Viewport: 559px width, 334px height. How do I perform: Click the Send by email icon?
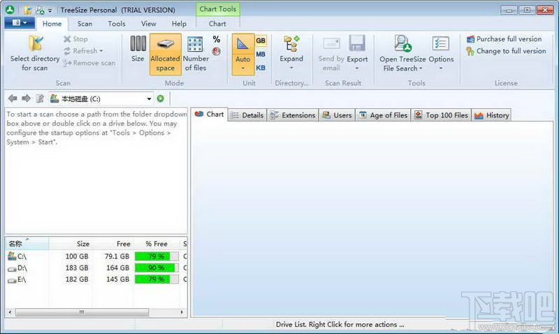[x=331, y=43]
